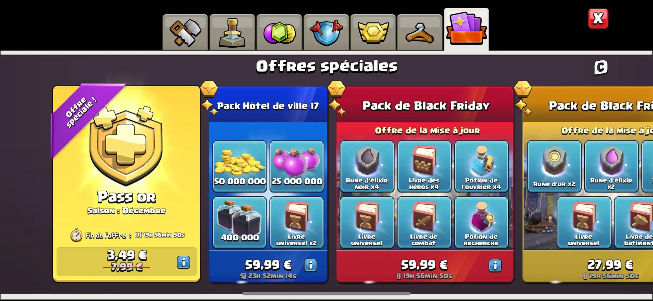Switch to the gems and resources tab
The width and height of the screenshot is (653, 301).
click(x=279, y=32)
